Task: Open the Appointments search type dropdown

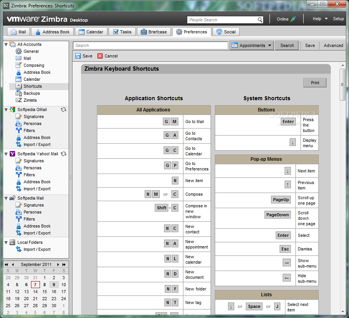Action: coord(252,45)
